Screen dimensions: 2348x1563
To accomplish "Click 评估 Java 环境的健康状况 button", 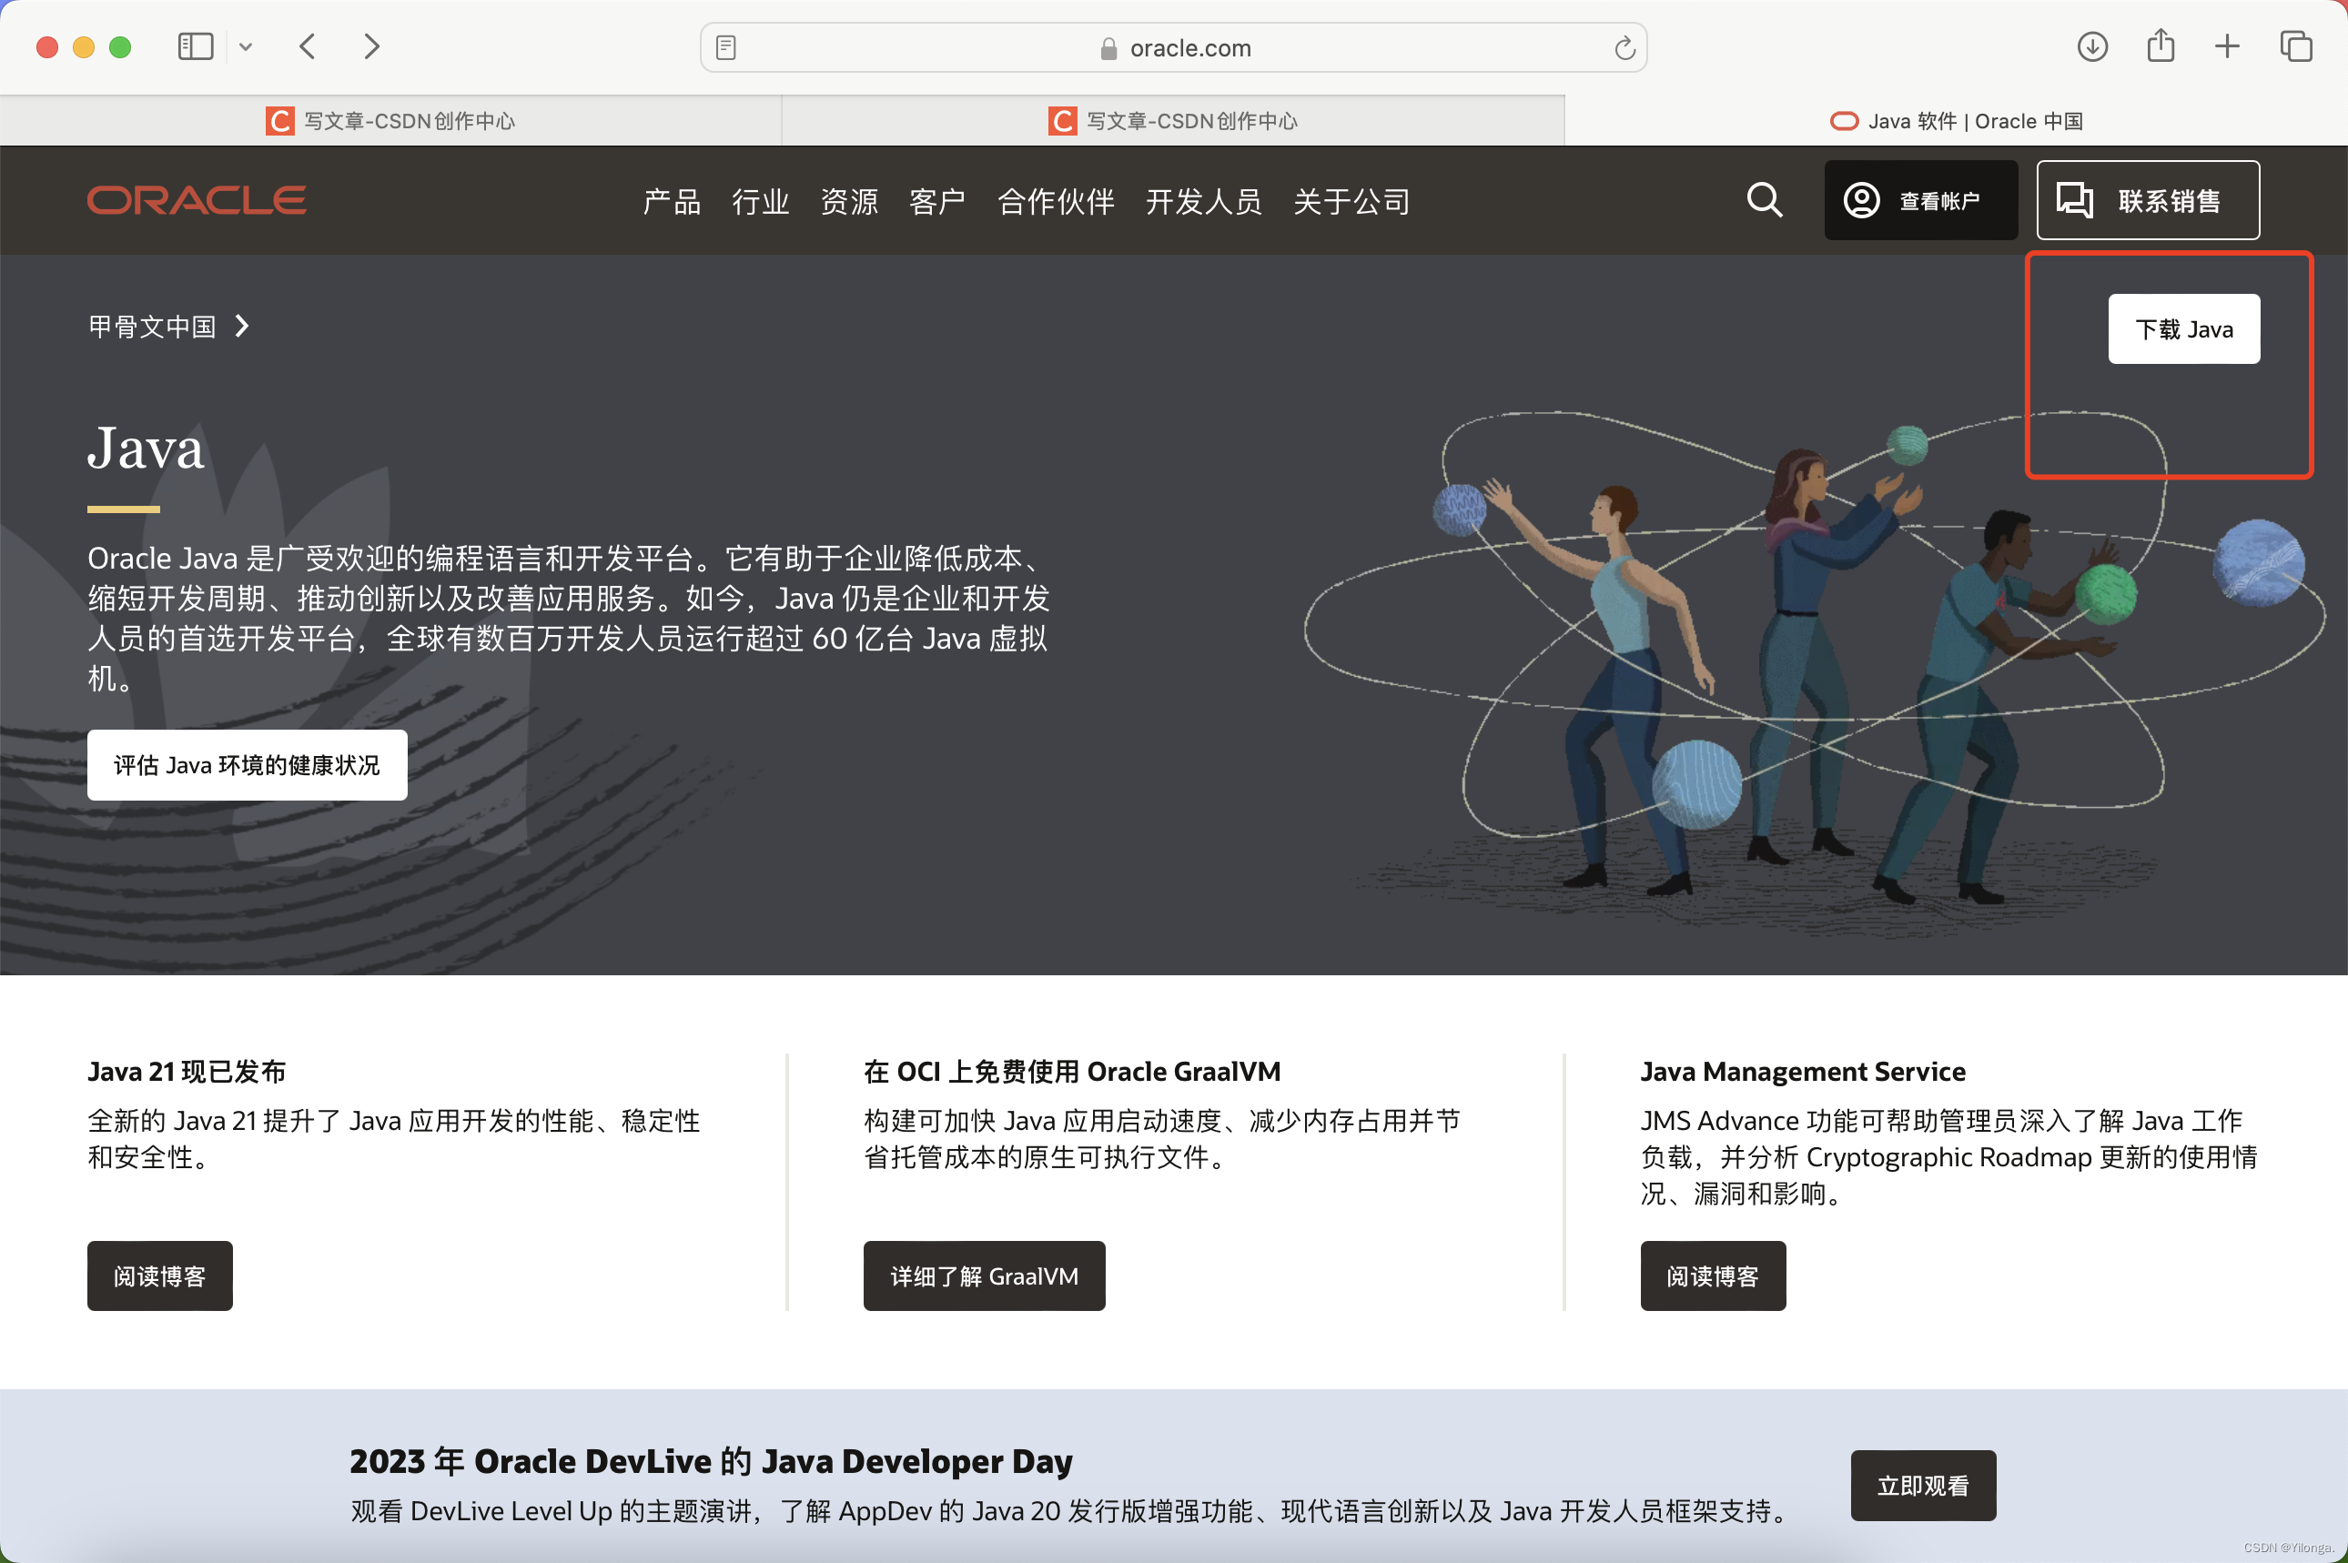I will coord(248,764).
